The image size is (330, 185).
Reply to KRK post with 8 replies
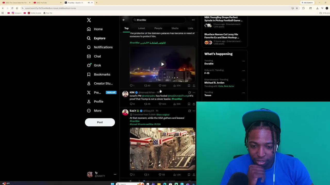[x=132, y=104]
